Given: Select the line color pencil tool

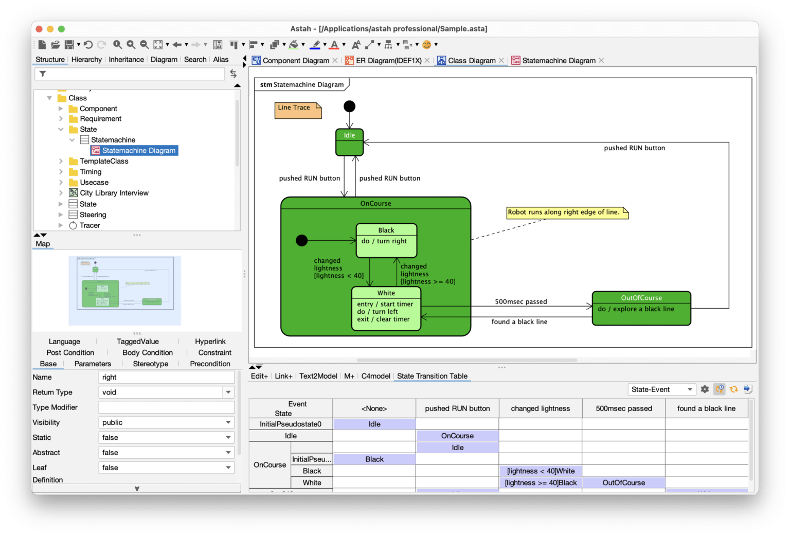Looking at the screenshot, I should (x=315, y=45).
